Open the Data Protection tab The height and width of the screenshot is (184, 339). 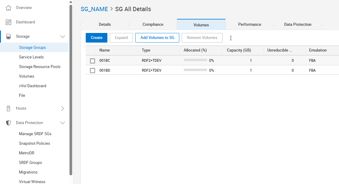point(297,25)
